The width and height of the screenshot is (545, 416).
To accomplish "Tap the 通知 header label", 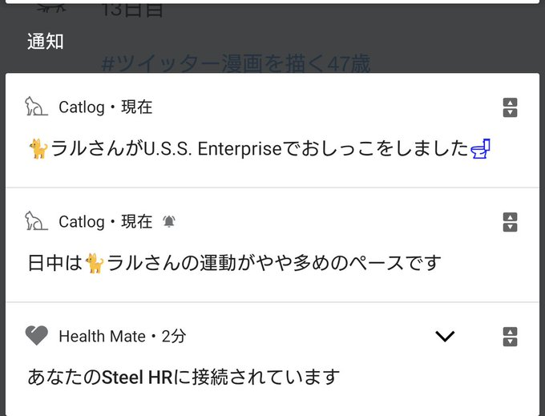I will (x=46, y=42).
